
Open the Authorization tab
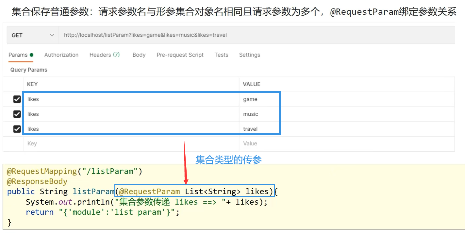tap(61, 55)
